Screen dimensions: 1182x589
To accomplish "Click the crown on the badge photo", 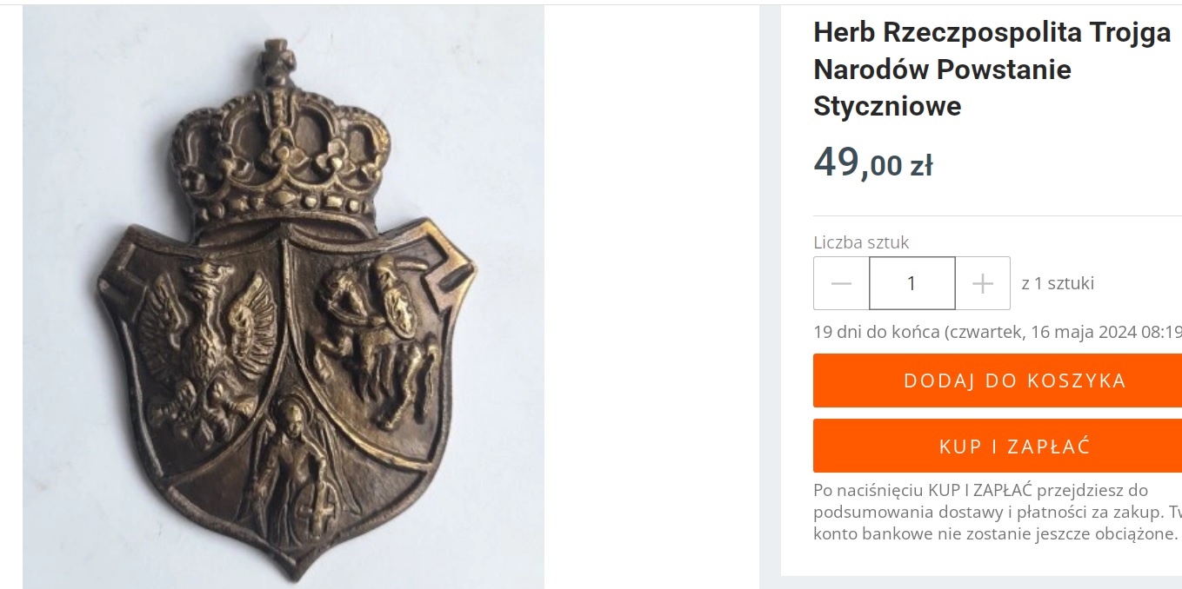I will [x=280, y=149].
